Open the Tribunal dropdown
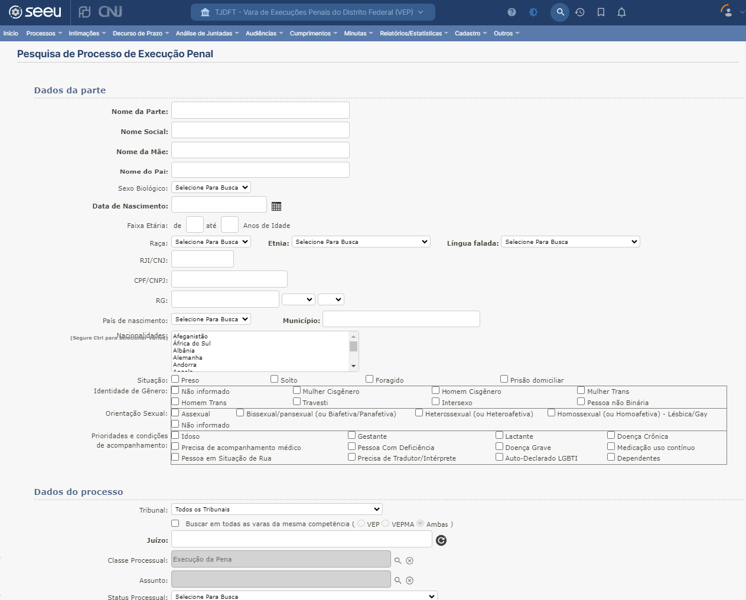 276,509
